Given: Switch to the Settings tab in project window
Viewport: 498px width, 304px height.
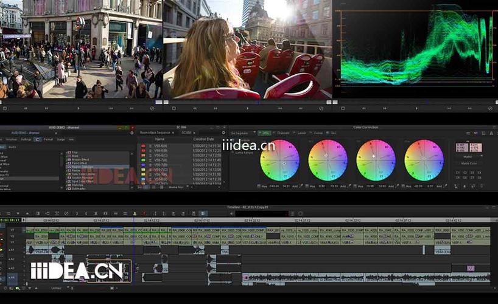Looking at the screenshot, I should (26, 139).
